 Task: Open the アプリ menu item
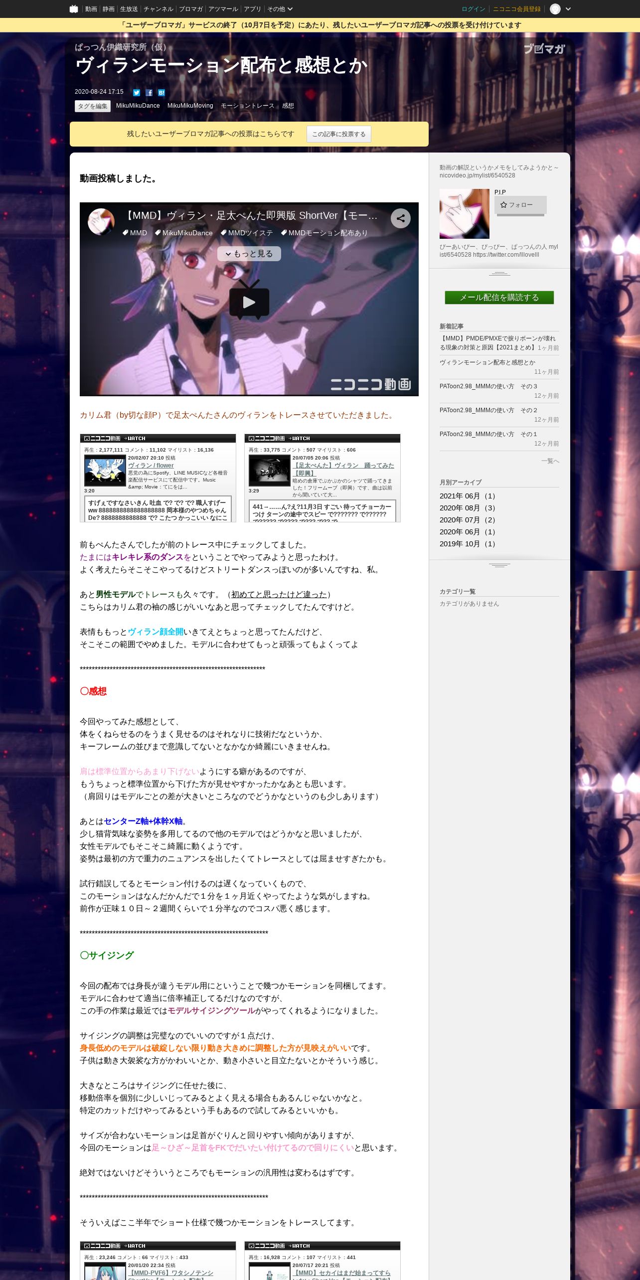[252, 9]
